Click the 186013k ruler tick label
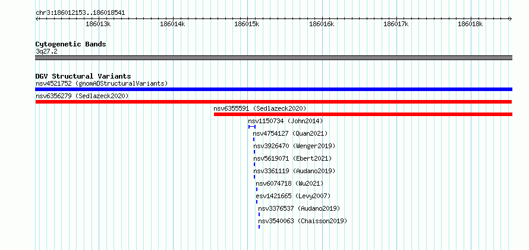529x250 pixels. [x=98, y=24]
